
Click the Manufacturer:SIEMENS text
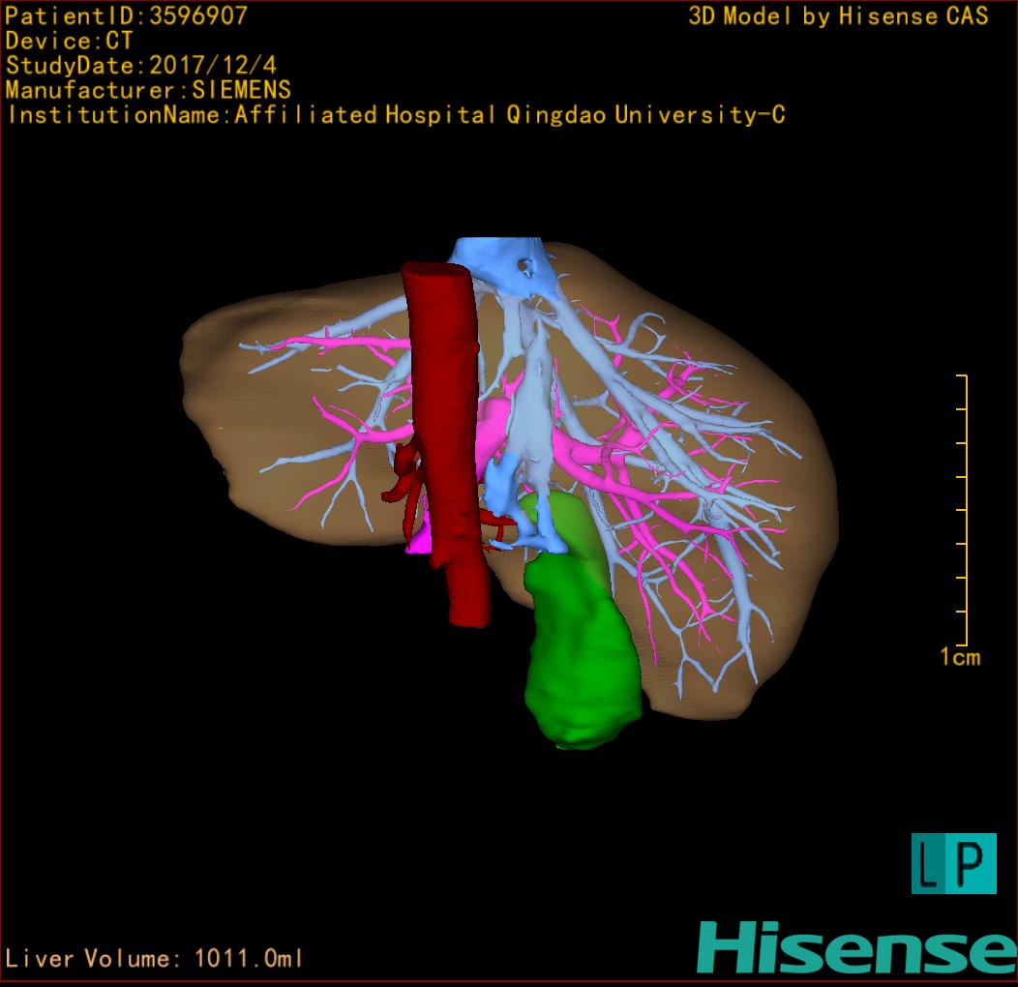click(x=148, y=90)
